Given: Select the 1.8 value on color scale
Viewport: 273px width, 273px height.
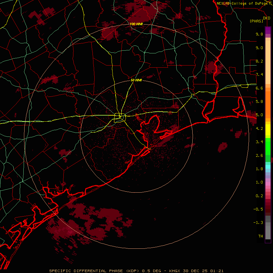Looking at the screenshot, I should [259, 169].
